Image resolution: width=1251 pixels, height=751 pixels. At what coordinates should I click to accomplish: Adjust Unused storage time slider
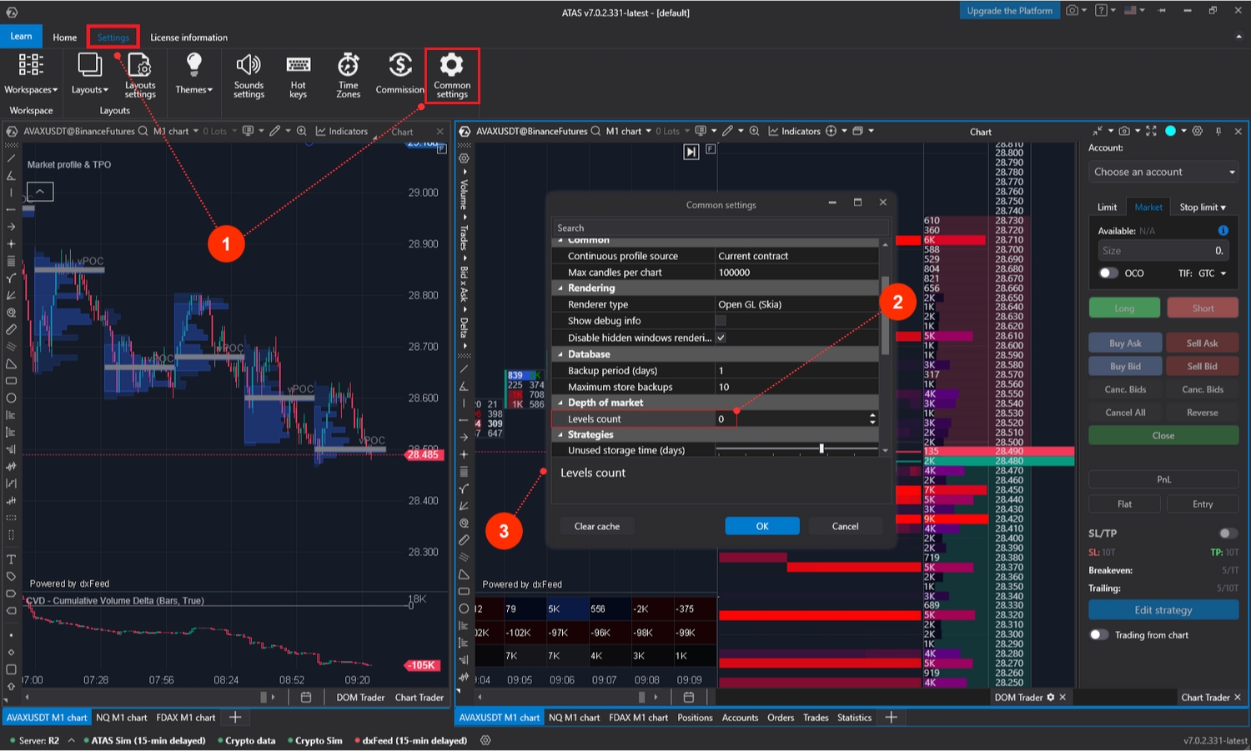point(821,449)
